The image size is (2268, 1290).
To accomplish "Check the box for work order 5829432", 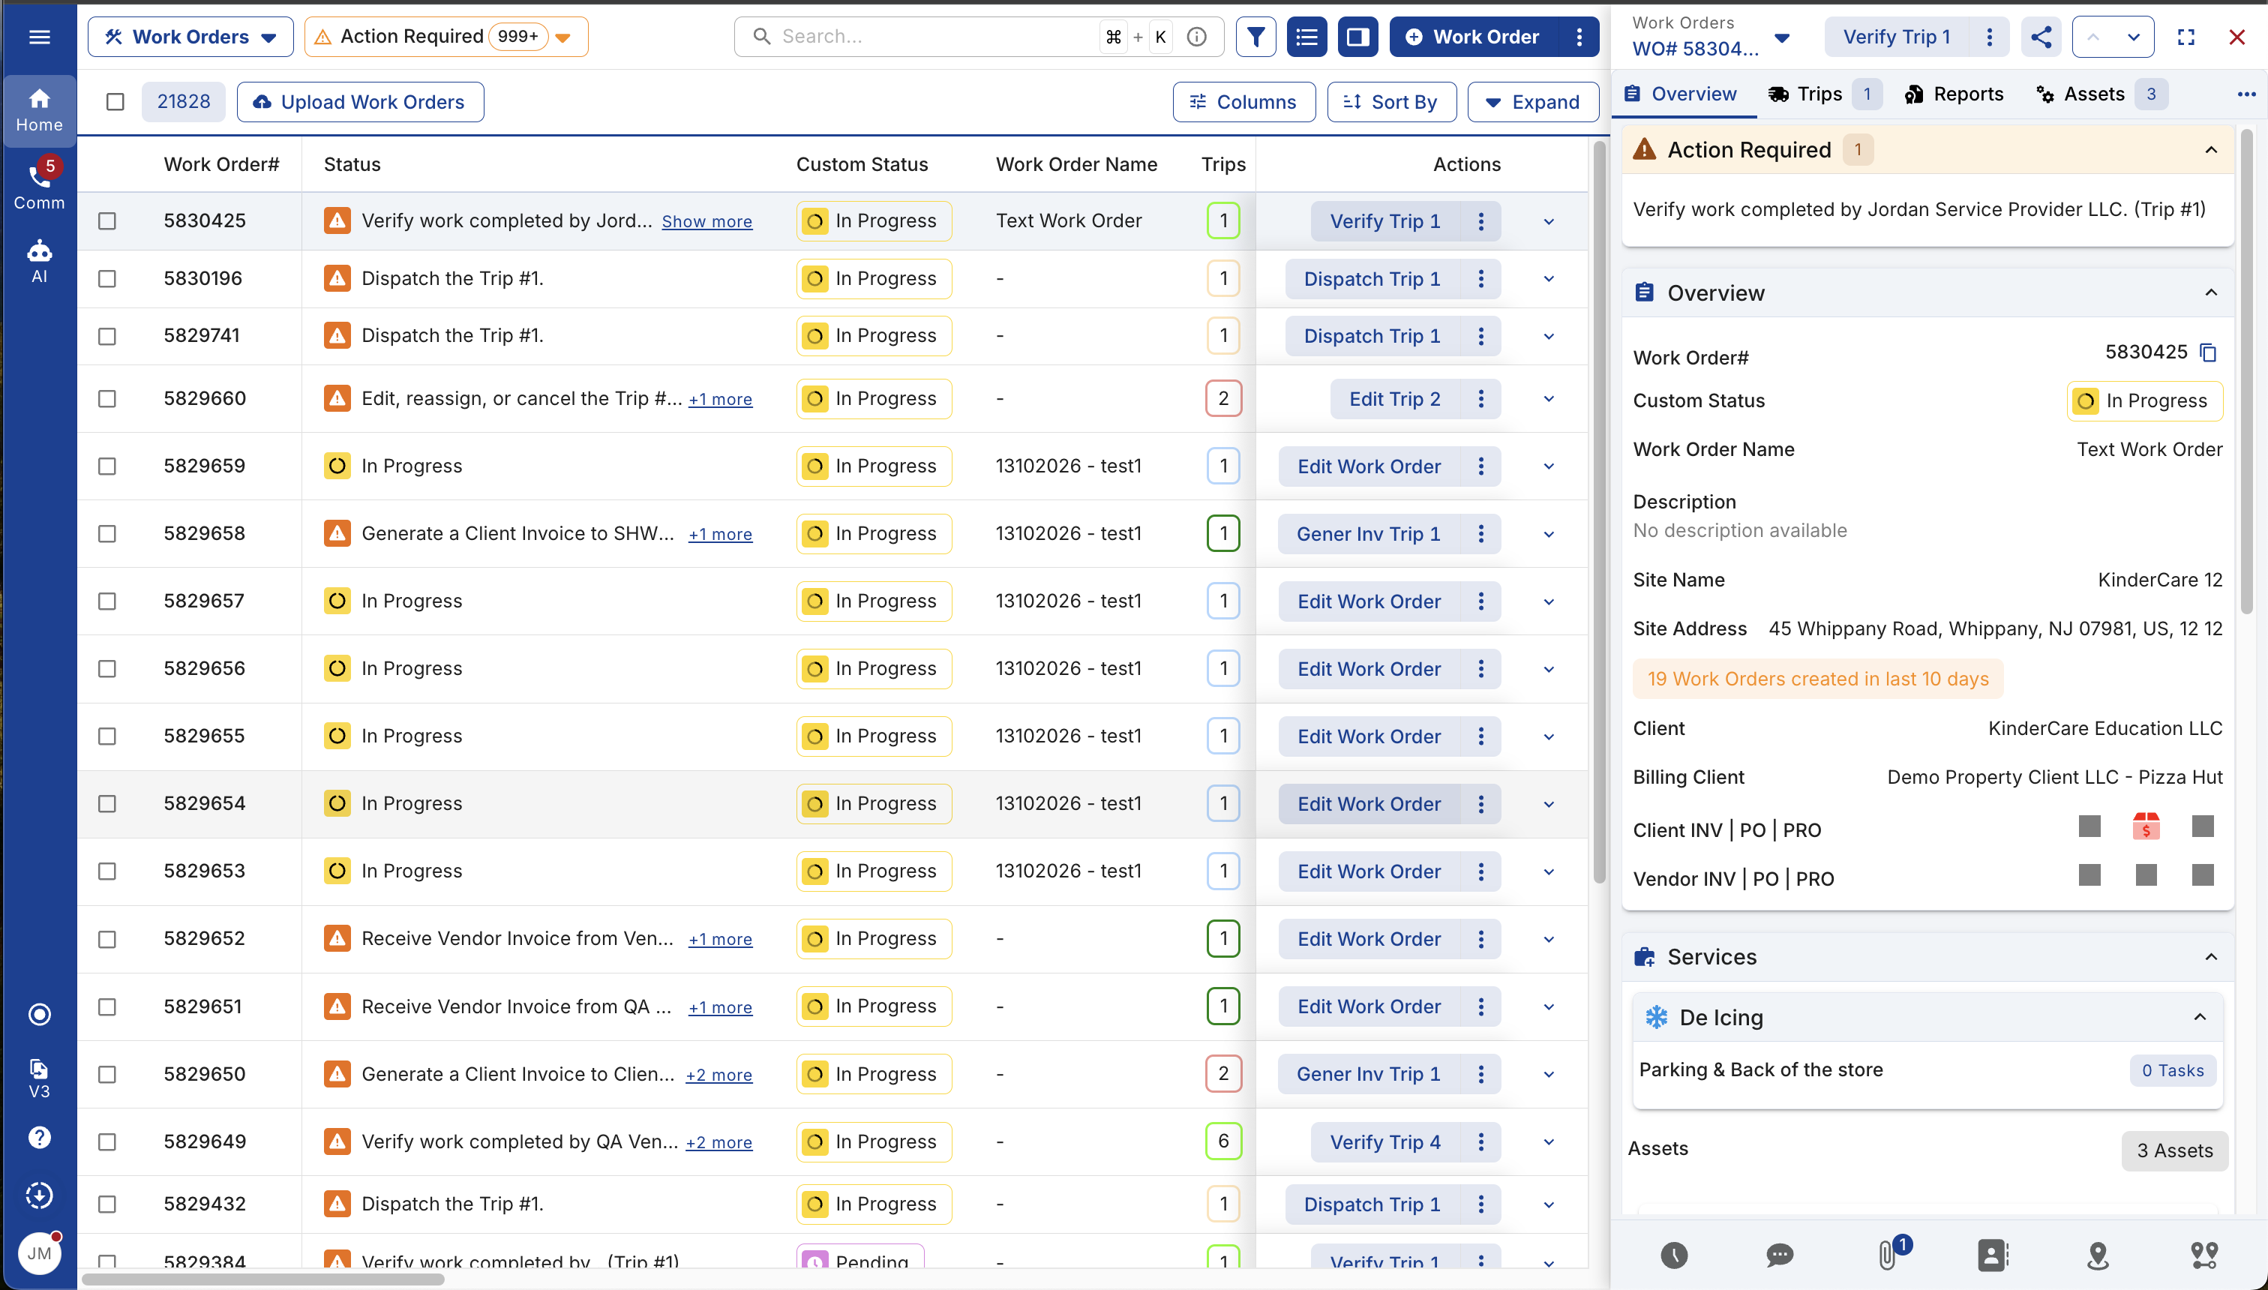I will click(x=107, y=1204).
